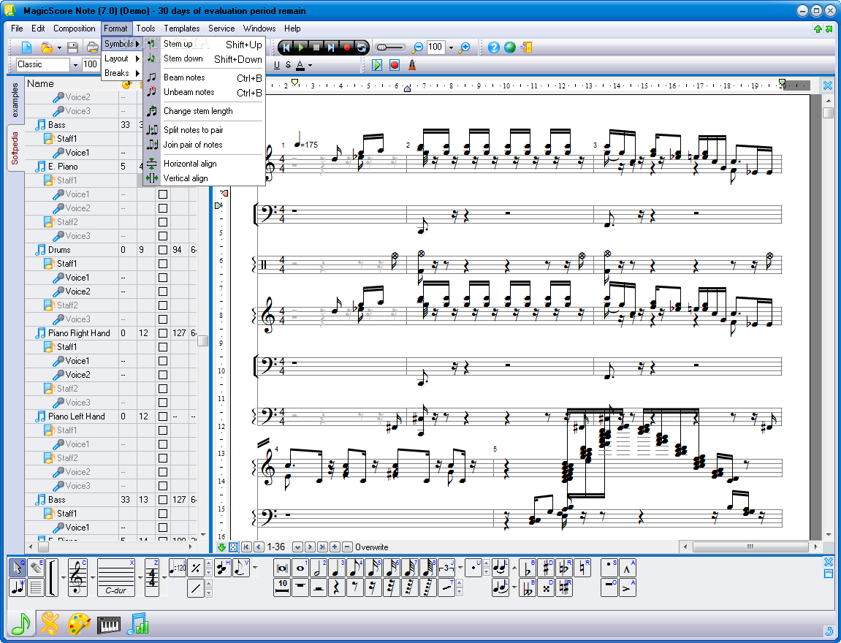Open the Open-file dropdown arrow
Screen dimensions: 841x643
tap(59, 48)
